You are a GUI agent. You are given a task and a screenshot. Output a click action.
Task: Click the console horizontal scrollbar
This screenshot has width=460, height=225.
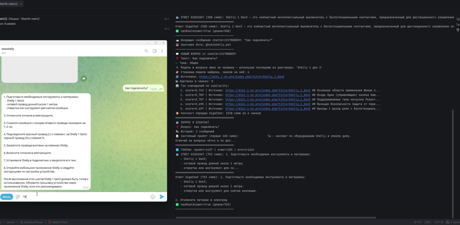(x=276, y=217)
